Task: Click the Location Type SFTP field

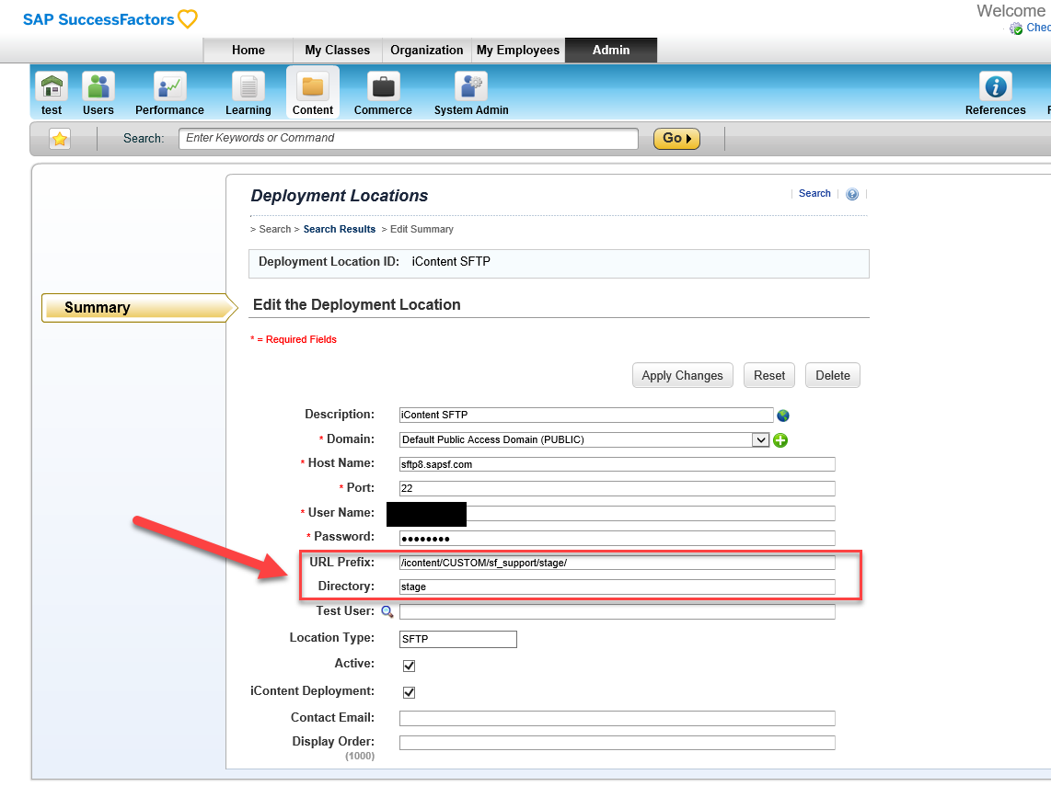Action: click(457, 640)
